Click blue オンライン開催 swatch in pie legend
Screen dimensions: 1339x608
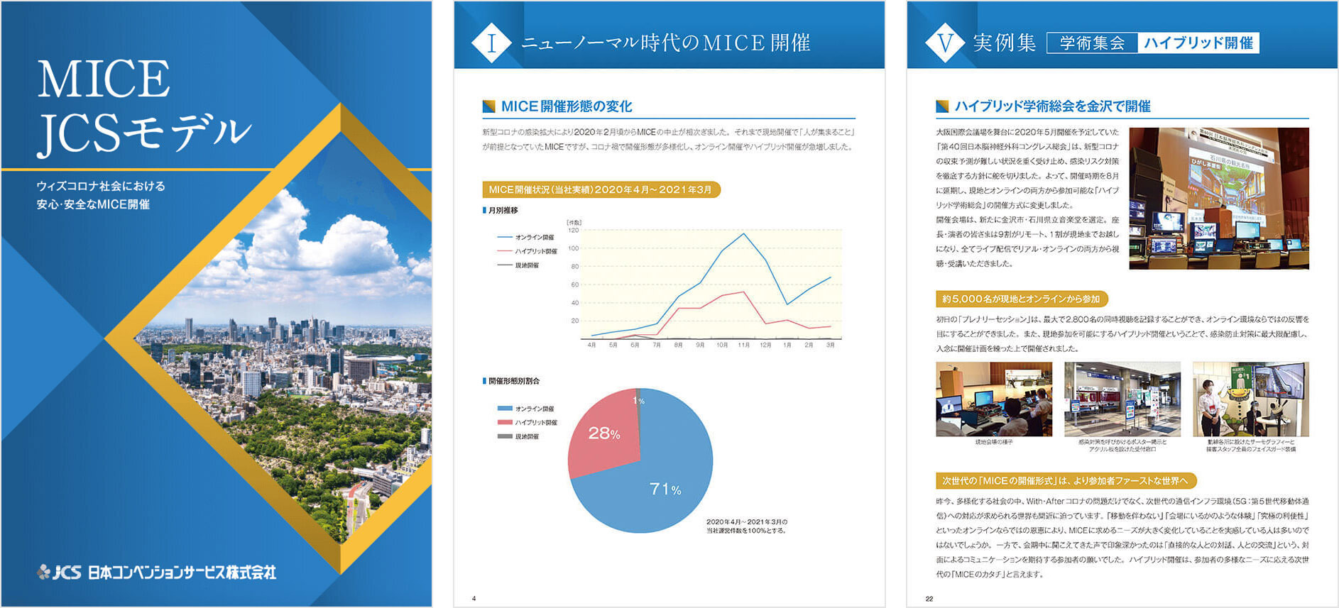click(x=505, y=409)
